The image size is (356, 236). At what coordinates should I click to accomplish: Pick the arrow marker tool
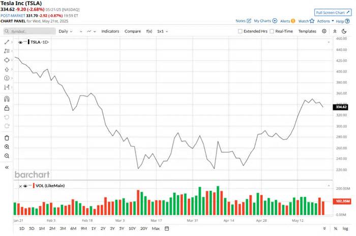point(7,70)
